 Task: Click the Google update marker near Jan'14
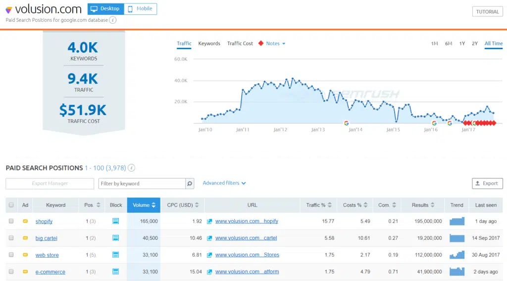346,123
